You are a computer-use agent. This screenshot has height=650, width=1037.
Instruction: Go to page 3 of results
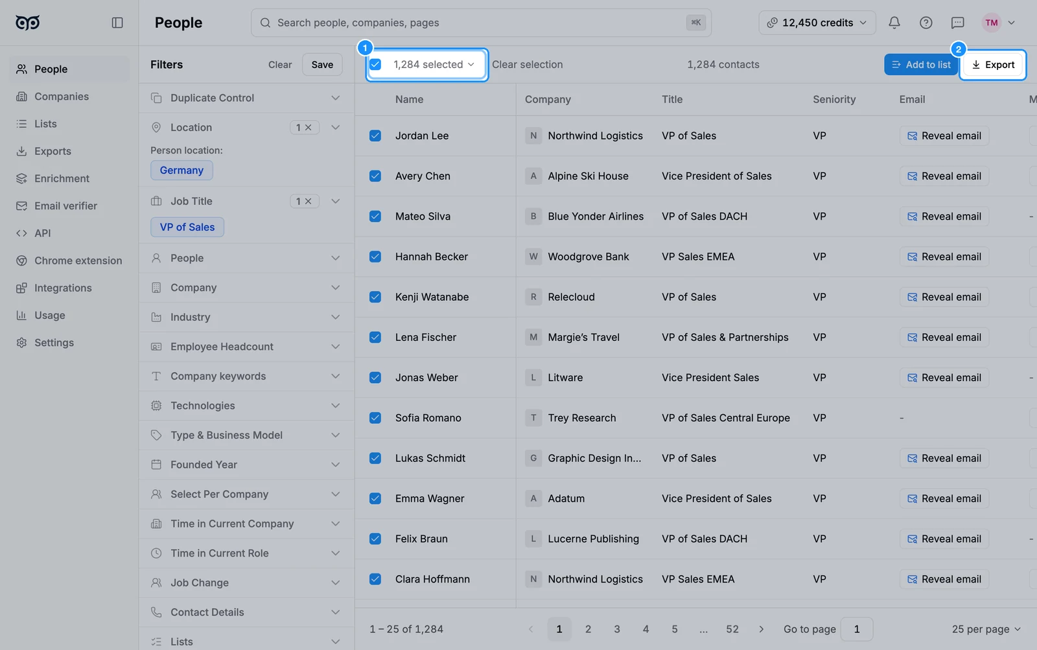coord(617,629)
